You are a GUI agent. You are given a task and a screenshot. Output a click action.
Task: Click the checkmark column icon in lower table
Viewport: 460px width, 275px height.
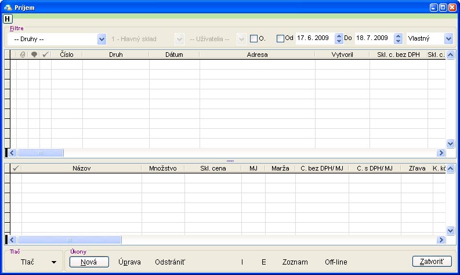[x=16, y=168]
